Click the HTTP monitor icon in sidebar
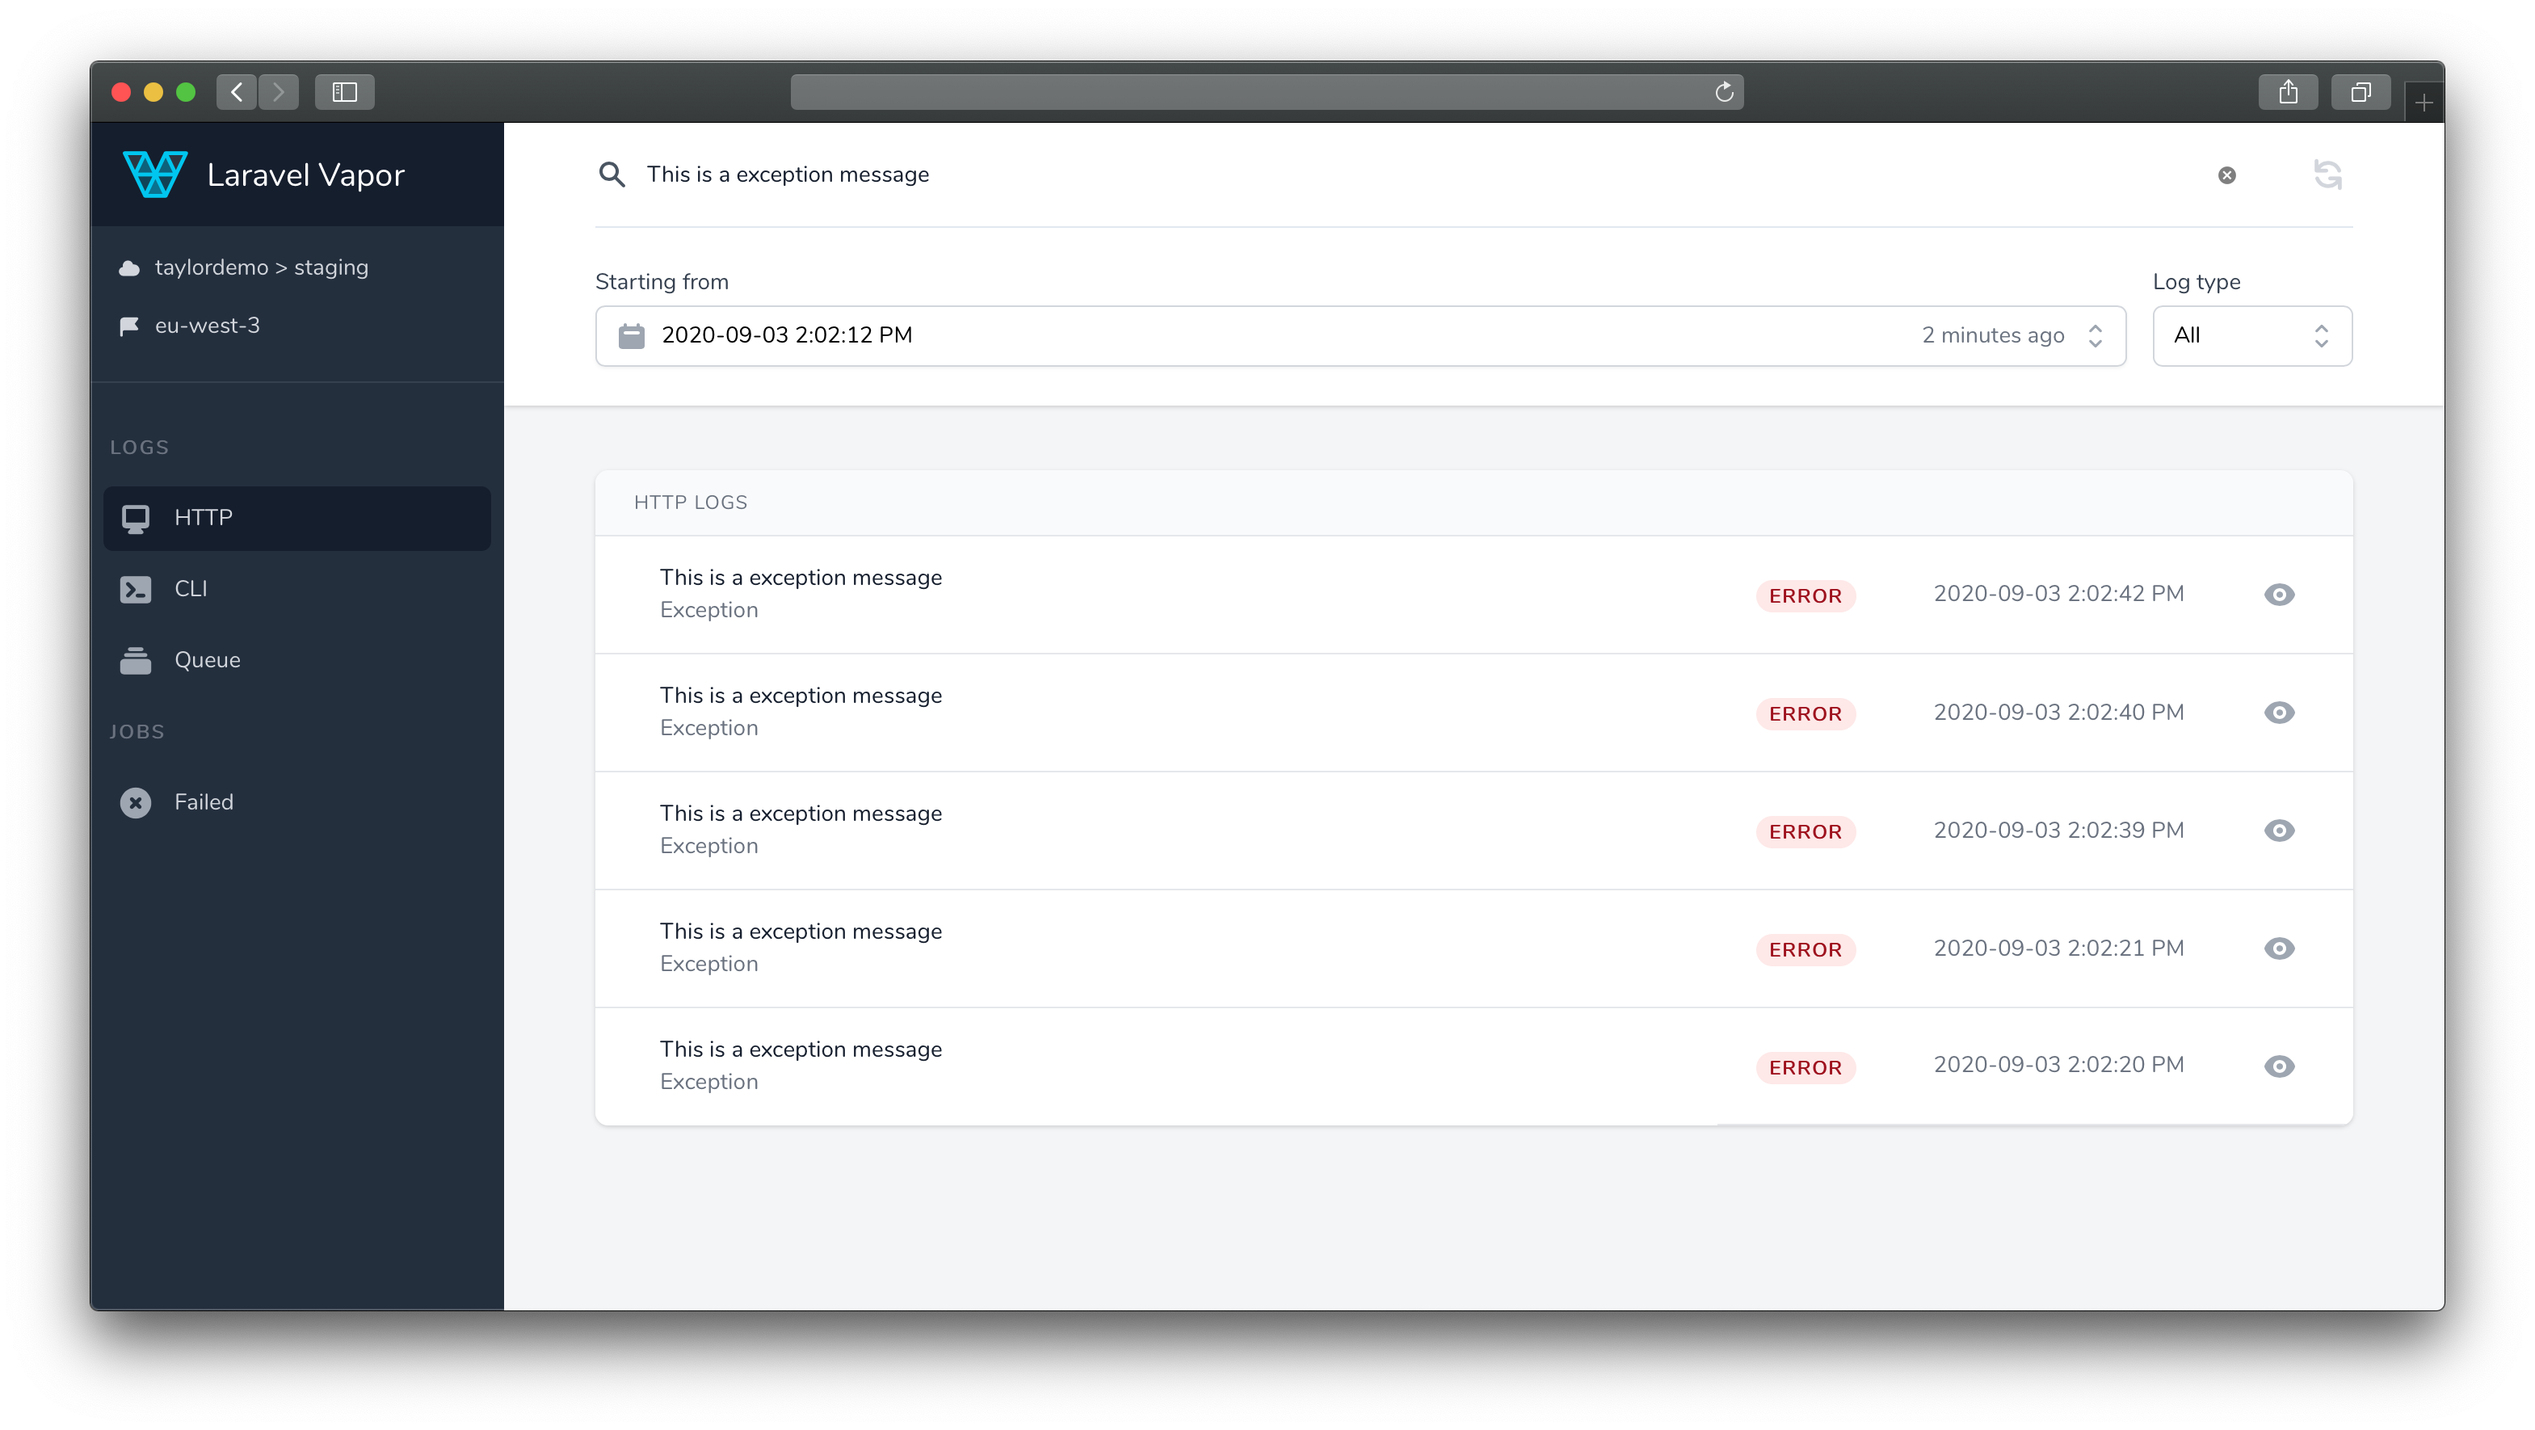Viewport: 2535px width, 1430px height. pyautogui.click(x=136, y=519)
